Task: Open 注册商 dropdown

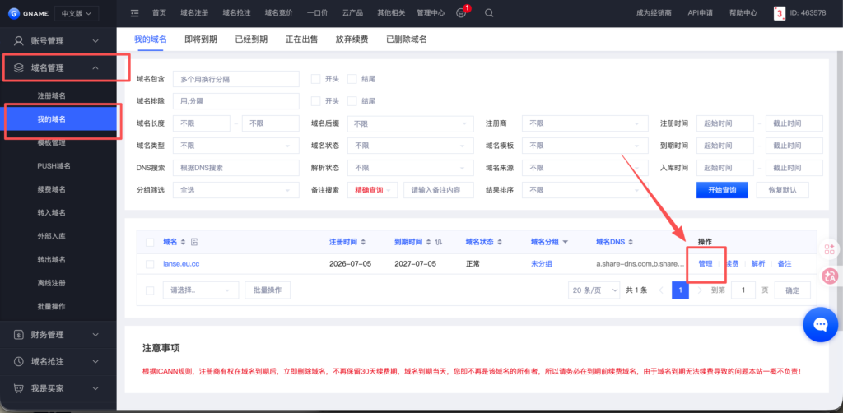Action: click(585, 123)
